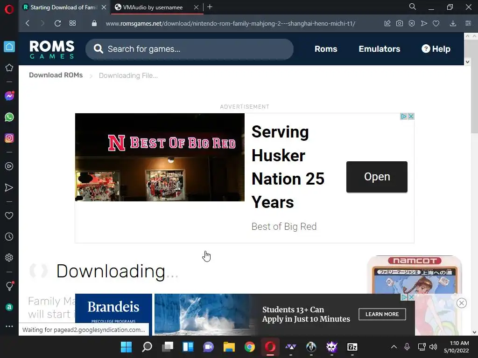Open Settings gear in the sidebar

tap(9, 257)
